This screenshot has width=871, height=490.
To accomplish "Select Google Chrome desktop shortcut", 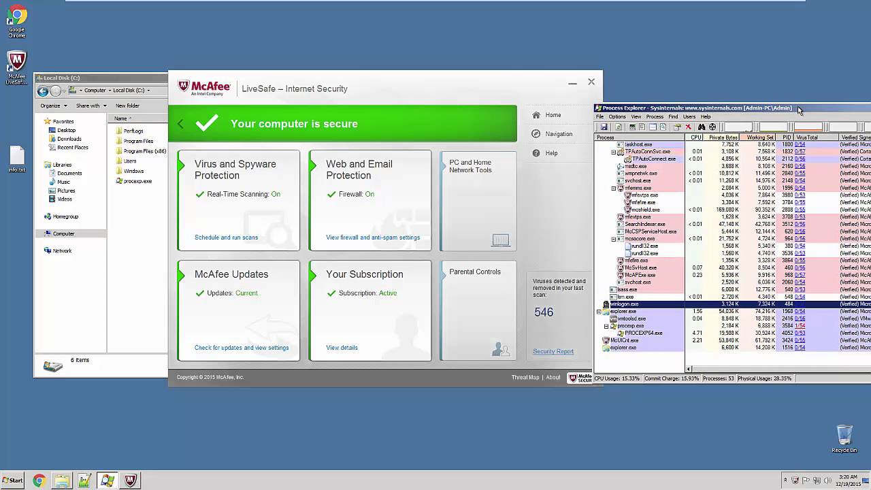I will pyautogui.click(x=17, y=21).
